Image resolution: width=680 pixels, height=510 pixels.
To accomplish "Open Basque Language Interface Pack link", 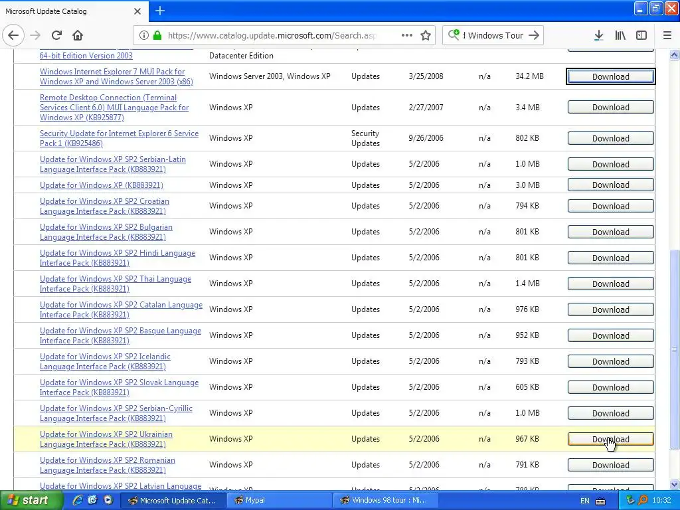I will pos(120,335).
